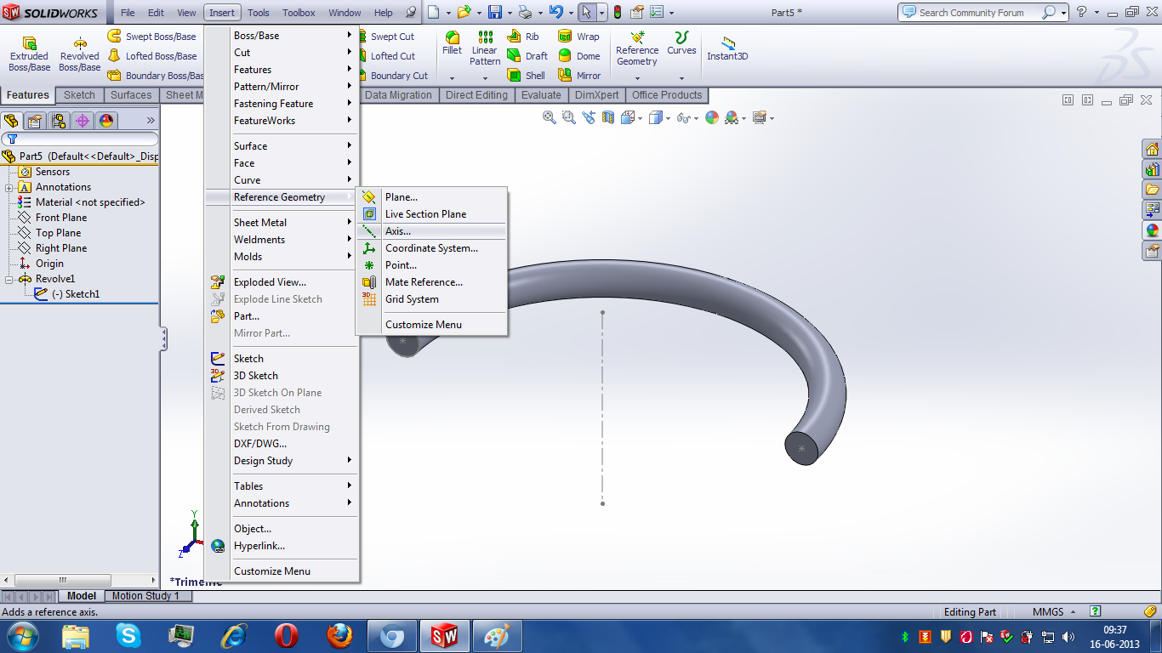Expand the FeatureManager tabs chevron

(151, 121)
